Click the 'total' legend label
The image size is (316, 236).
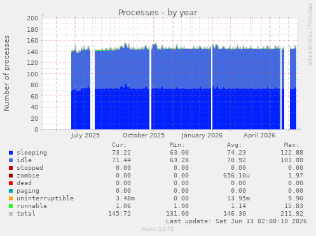click(x=26, y=214)
